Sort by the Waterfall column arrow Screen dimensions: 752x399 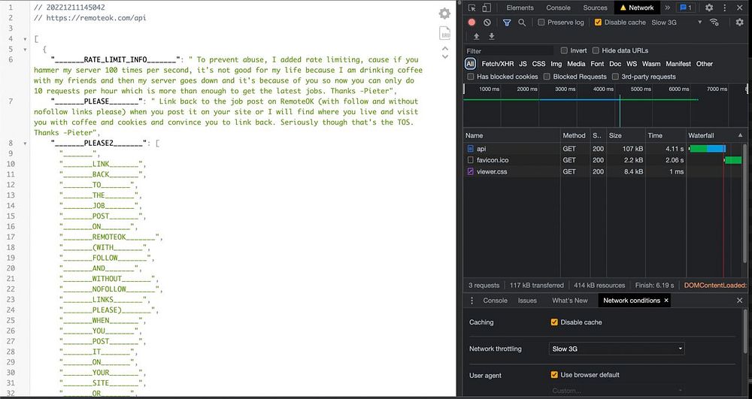click(740, 135)
